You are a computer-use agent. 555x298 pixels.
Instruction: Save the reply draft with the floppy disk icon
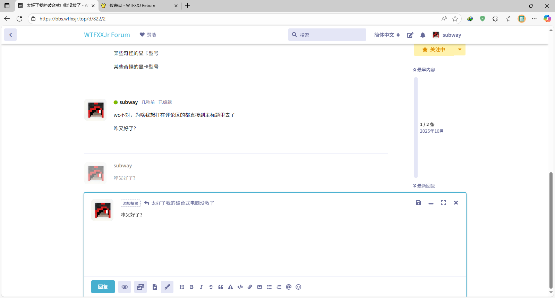coord(418,203)
